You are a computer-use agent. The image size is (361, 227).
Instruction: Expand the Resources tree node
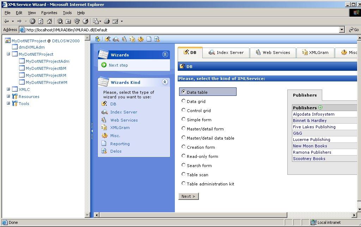8,97
